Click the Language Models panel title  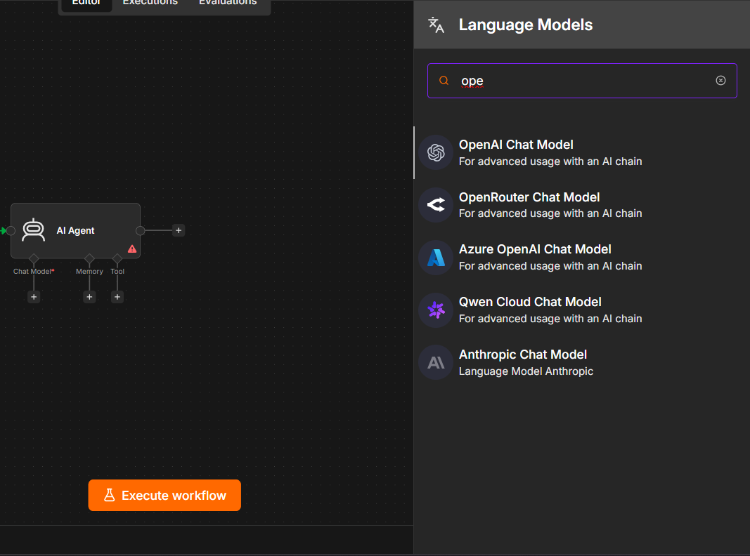[526, 25]
